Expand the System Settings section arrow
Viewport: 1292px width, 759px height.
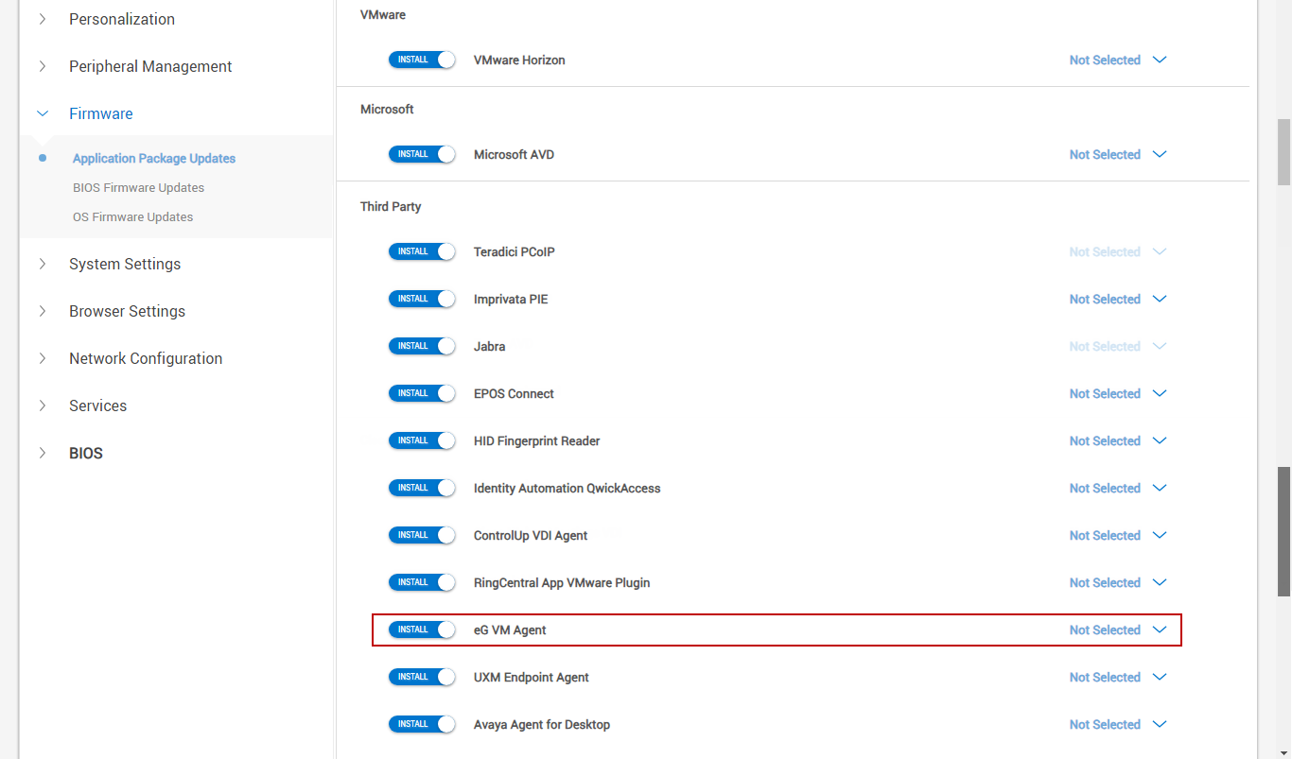point(42,264)
